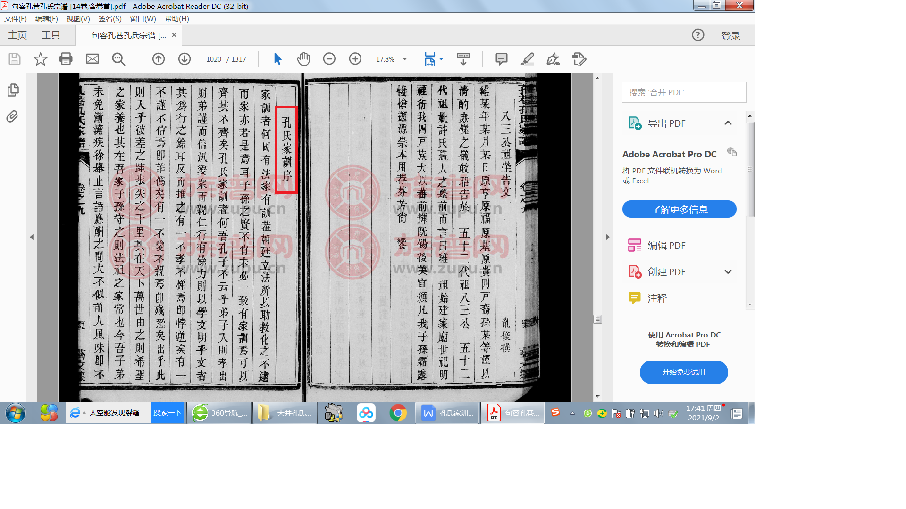Go to previous page with up arrow
906x509 pixels.
[159, 59]
